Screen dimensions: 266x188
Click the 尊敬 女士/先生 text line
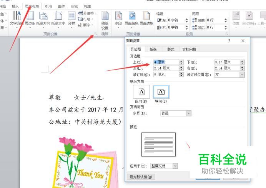(76, 97)
